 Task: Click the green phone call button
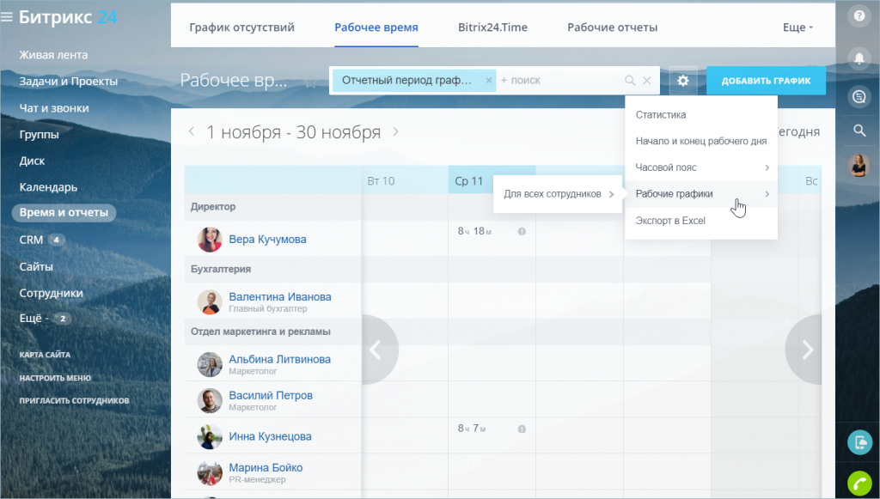(x=859, y=484)
